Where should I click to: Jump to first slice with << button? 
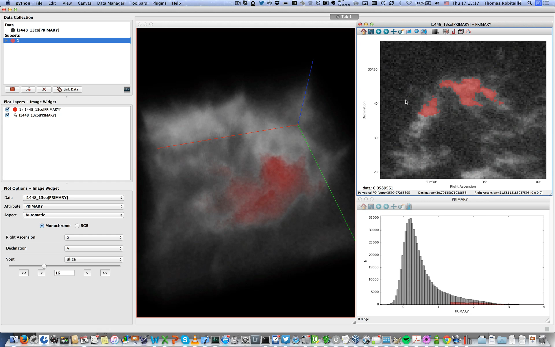tap(24, 273)
